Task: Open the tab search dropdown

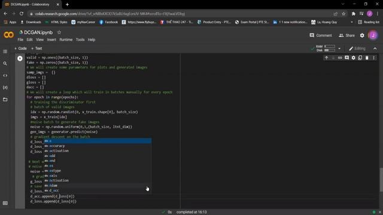Action: coord(343,4)
